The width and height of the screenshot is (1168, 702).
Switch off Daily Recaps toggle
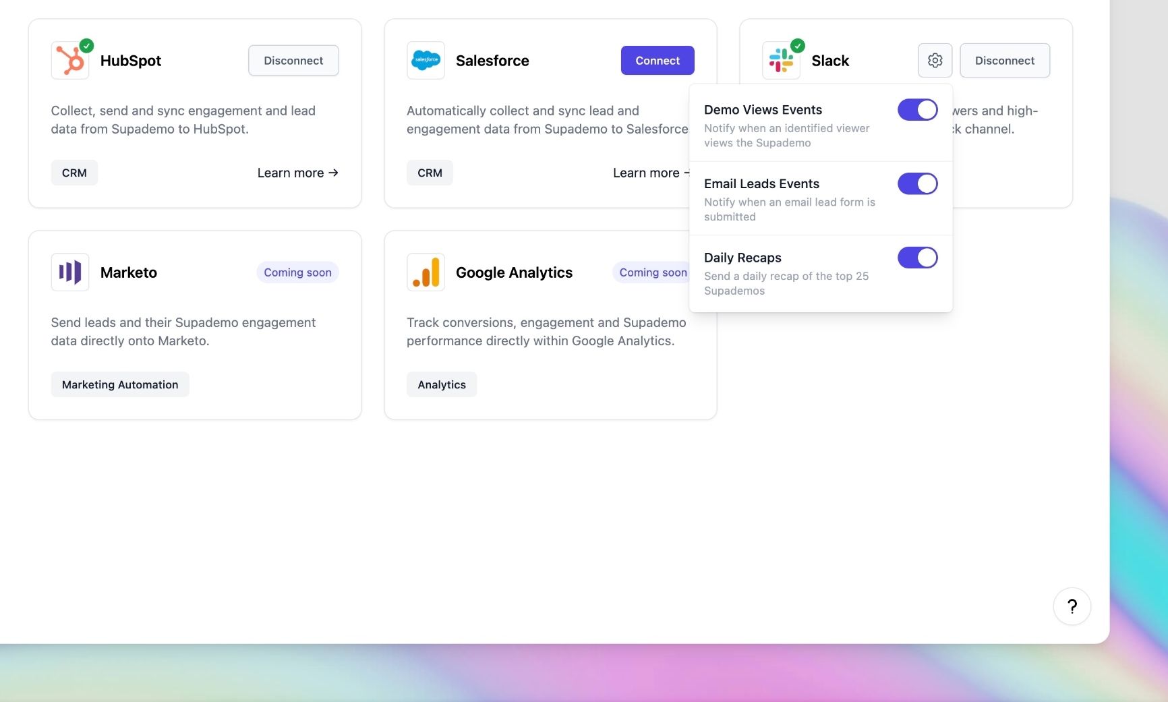tap(917, 258)
